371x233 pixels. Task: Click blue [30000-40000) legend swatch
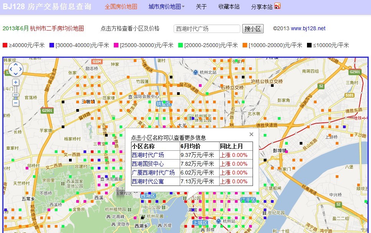[52, 45]
